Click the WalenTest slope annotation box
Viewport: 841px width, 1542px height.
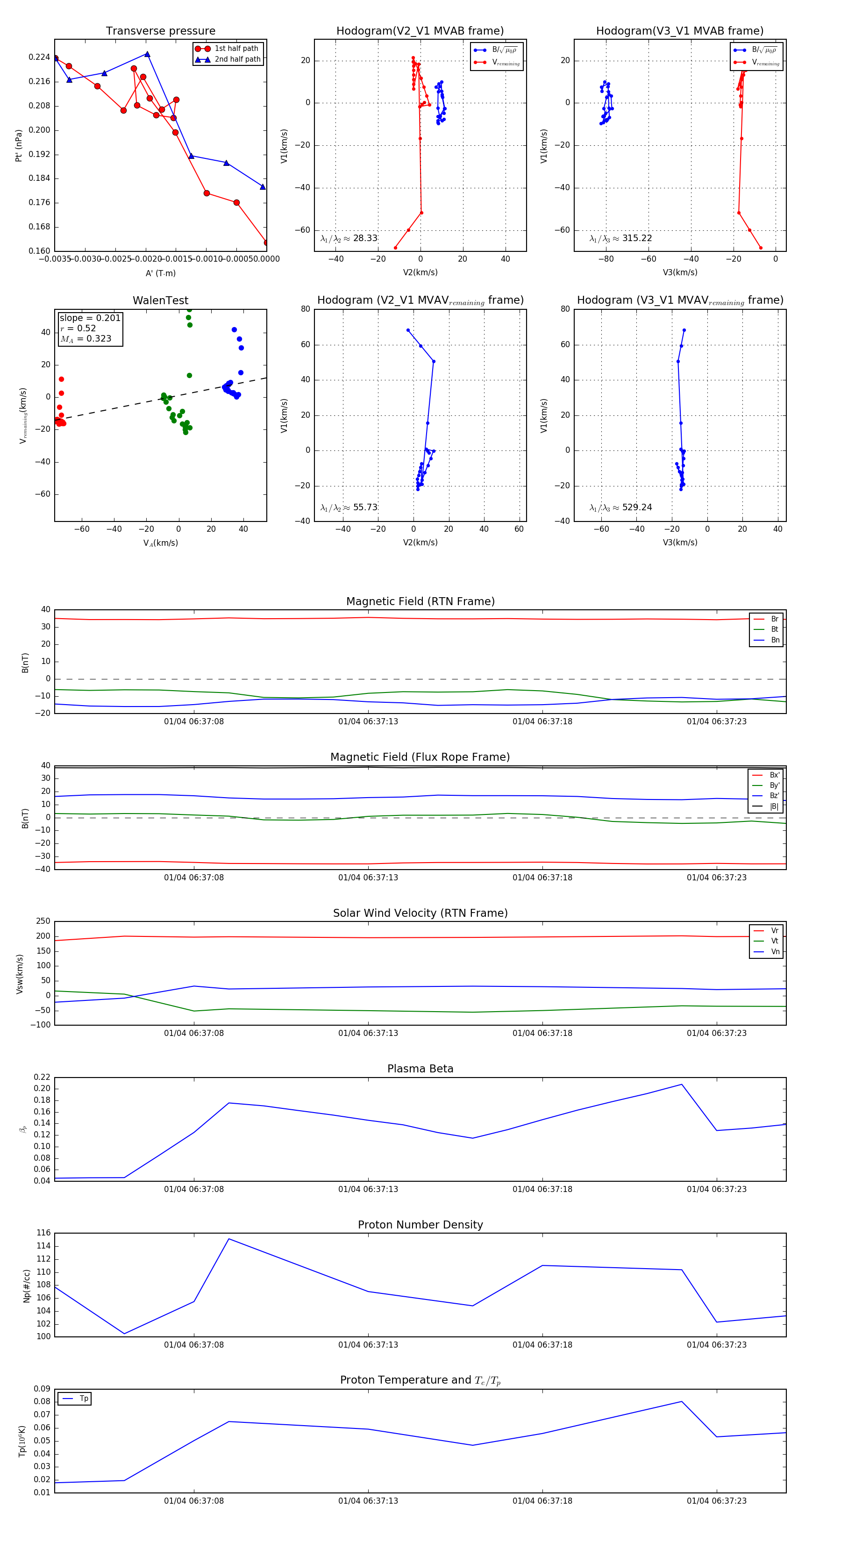click(90, 328)
